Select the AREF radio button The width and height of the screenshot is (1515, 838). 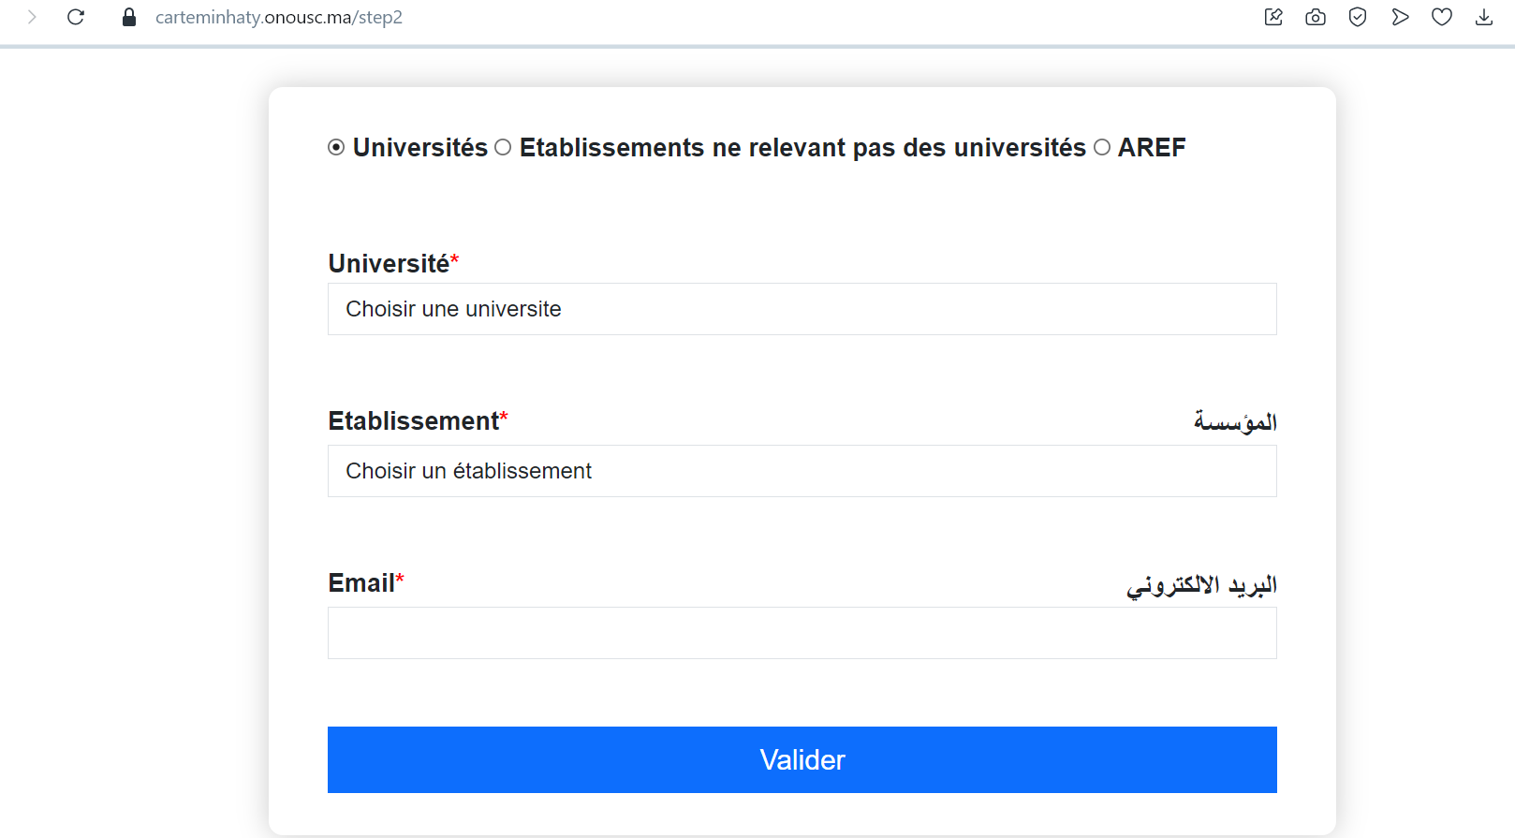point(1102,147)
